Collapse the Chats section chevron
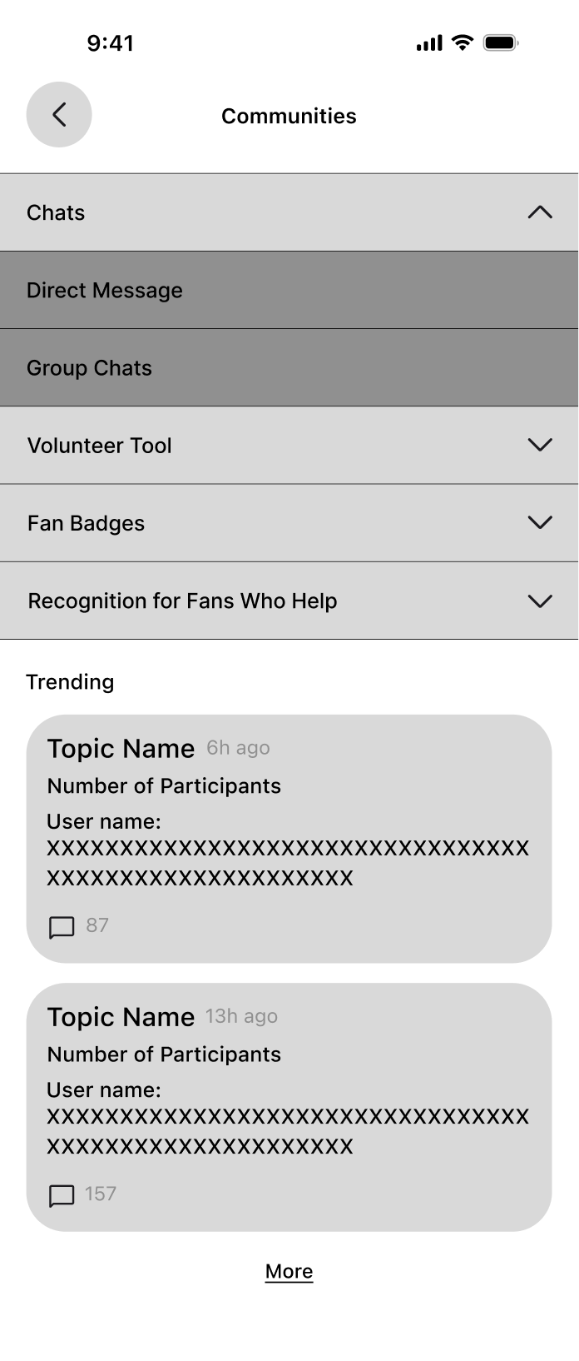Viewport: 579px width, 1361px height. pyautogui.click(x=540, y=212)
